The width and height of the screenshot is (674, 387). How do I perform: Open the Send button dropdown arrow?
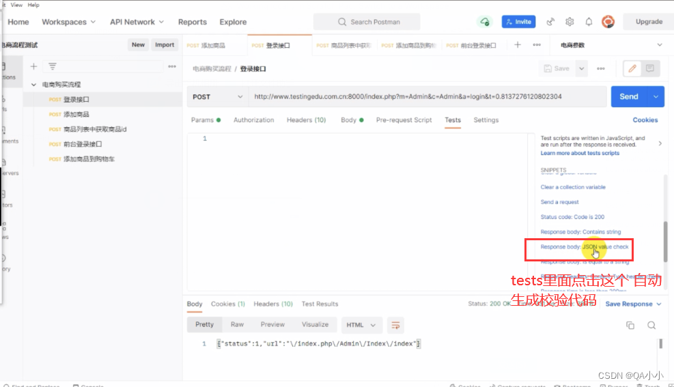click(x=656, y=97)
